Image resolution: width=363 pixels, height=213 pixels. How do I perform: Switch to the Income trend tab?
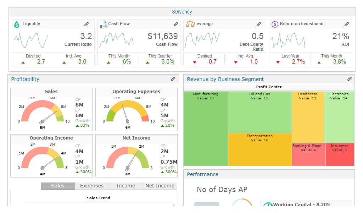126,186
